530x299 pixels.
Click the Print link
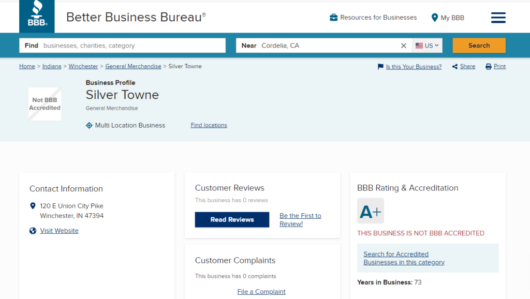click(499, 67)
